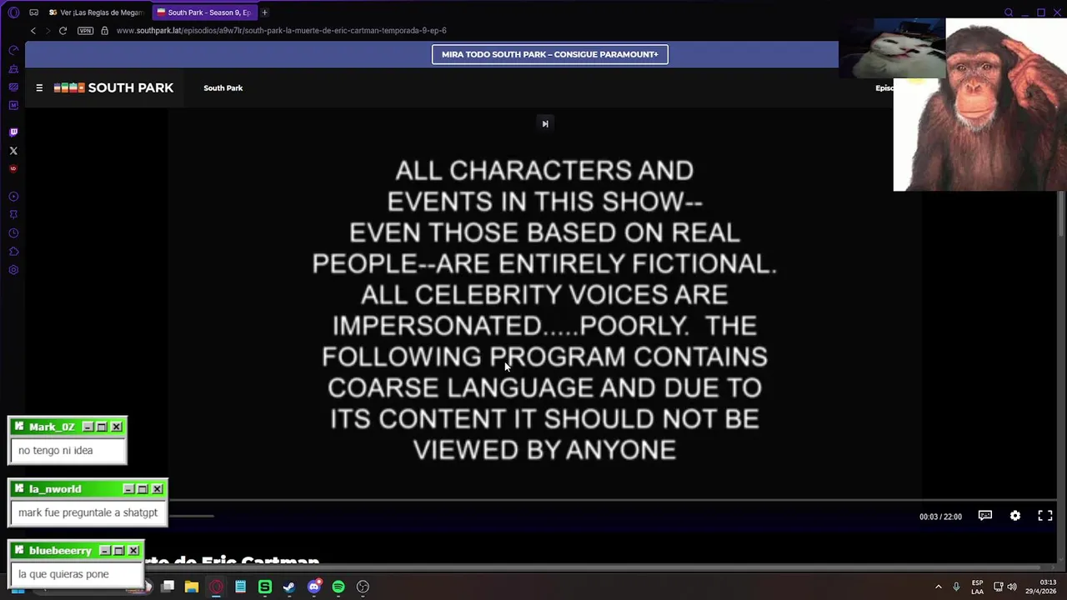Open Twitch in the Opera sidebar
The width and height of the screenshot is (1067, 600).
tap(13, 132)
